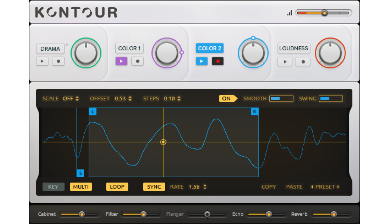The image size is (388, 224).
Task: Record the Loudness macro motion
Action: tap(303, 62)
